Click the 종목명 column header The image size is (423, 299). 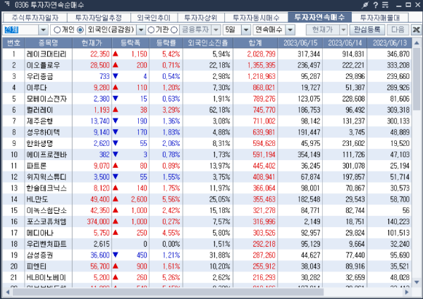click(48, 43)
